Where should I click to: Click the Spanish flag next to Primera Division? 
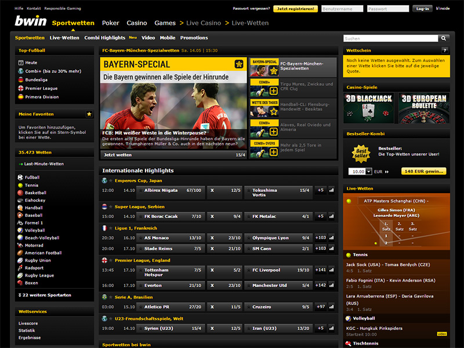point(21,97)
